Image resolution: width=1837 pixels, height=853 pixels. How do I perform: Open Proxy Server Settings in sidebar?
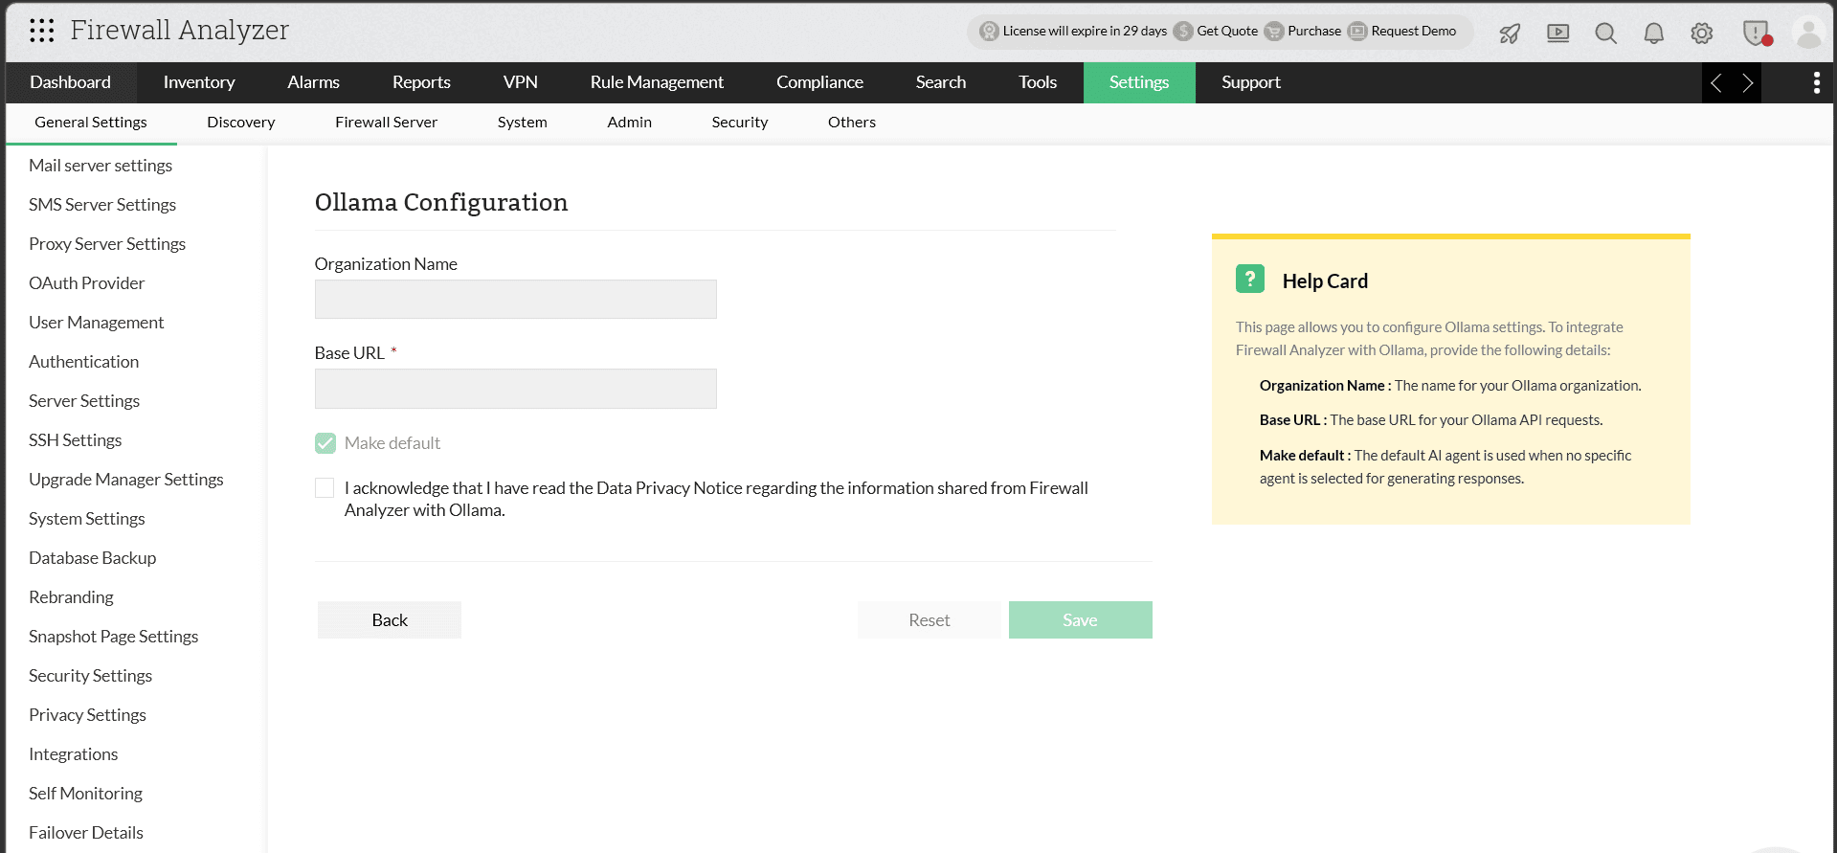click(x=107, y=244)
